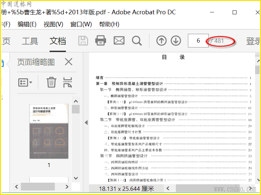The height and width of the screenshot is (195, 261).
Task: Send file by email envelope icon
Action: click(x=119, y=40)
